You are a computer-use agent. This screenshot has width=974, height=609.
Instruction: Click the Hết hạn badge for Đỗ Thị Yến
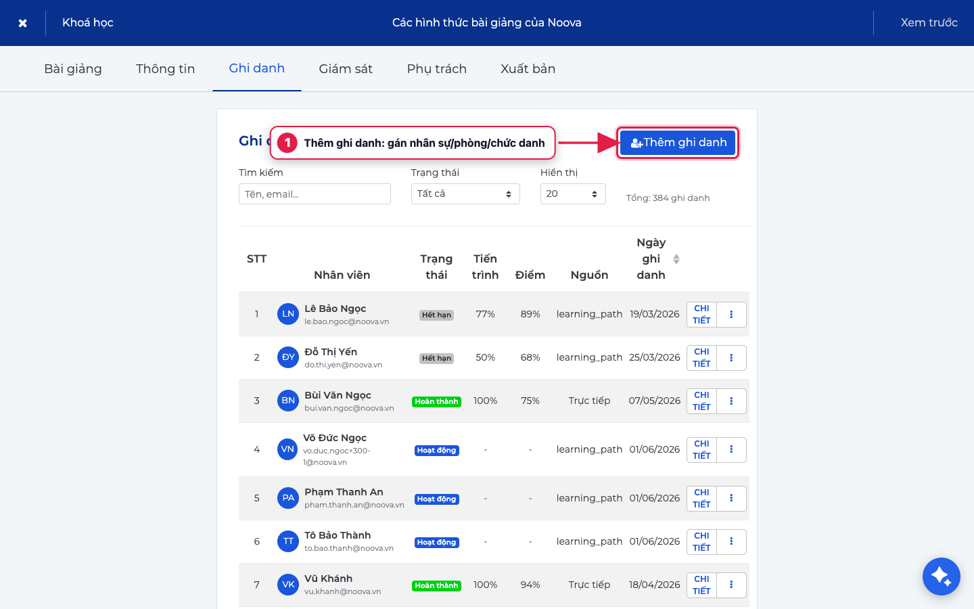tap(436, 358)
